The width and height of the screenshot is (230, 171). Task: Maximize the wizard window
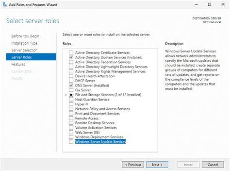[210, 4]
